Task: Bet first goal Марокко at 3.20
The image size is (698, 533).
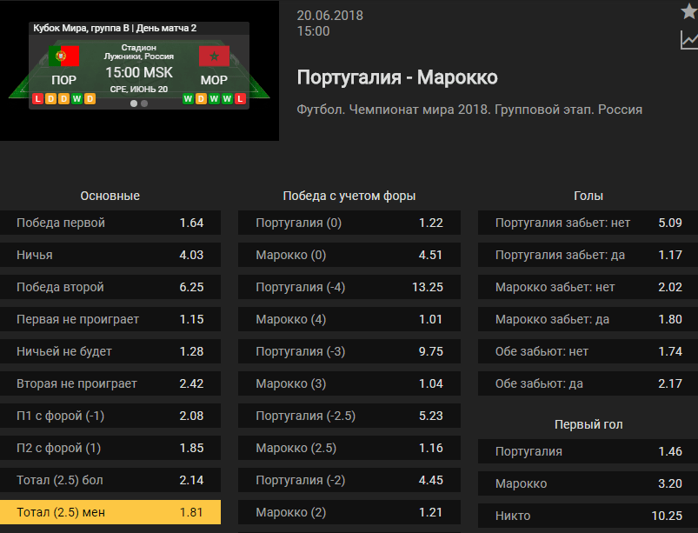Action: click(x=588, y=483)
